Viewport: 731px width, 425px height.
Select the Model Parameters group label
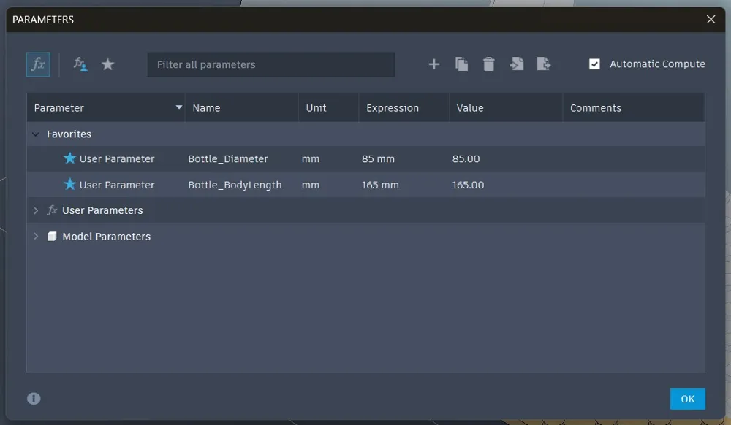coord(106,237)
